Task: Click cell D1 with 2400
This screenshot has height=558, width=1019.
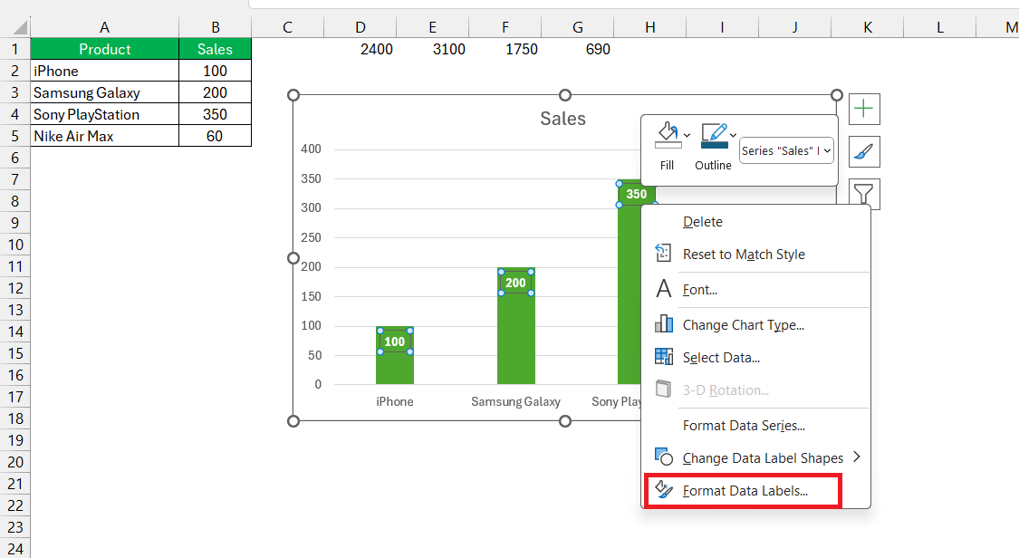Action: pyautogui.click(x=360, y=50)
